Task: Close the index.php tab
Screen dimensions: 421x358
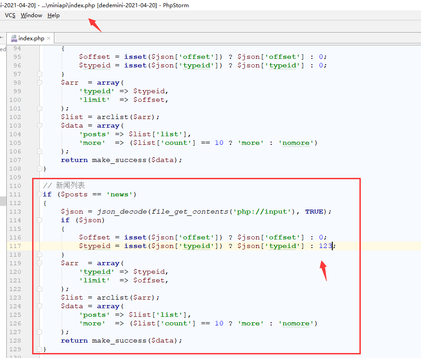Action: 49,38
